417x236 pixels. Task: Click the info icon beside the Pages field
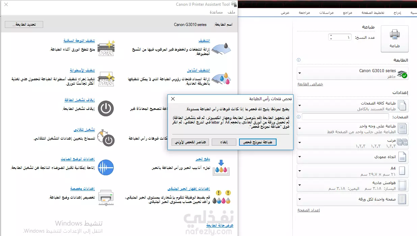(x=298, y=116)
